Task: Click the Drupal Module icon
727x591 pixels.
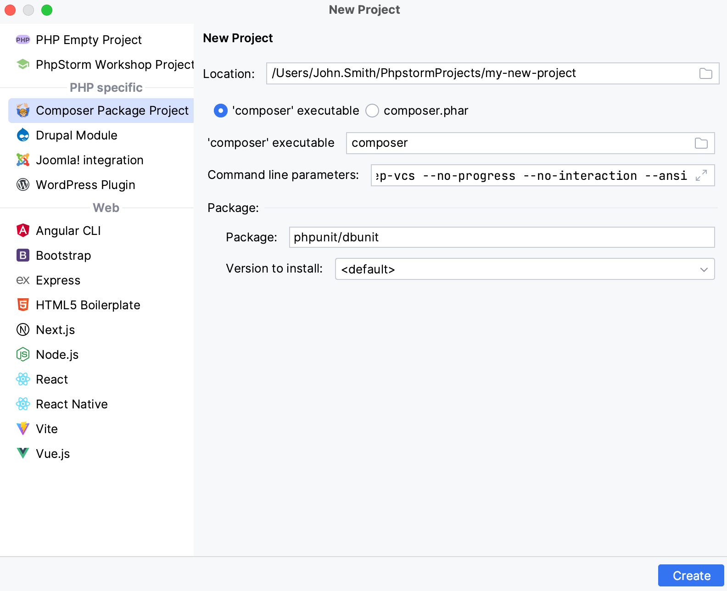Action: click(23, 135)
